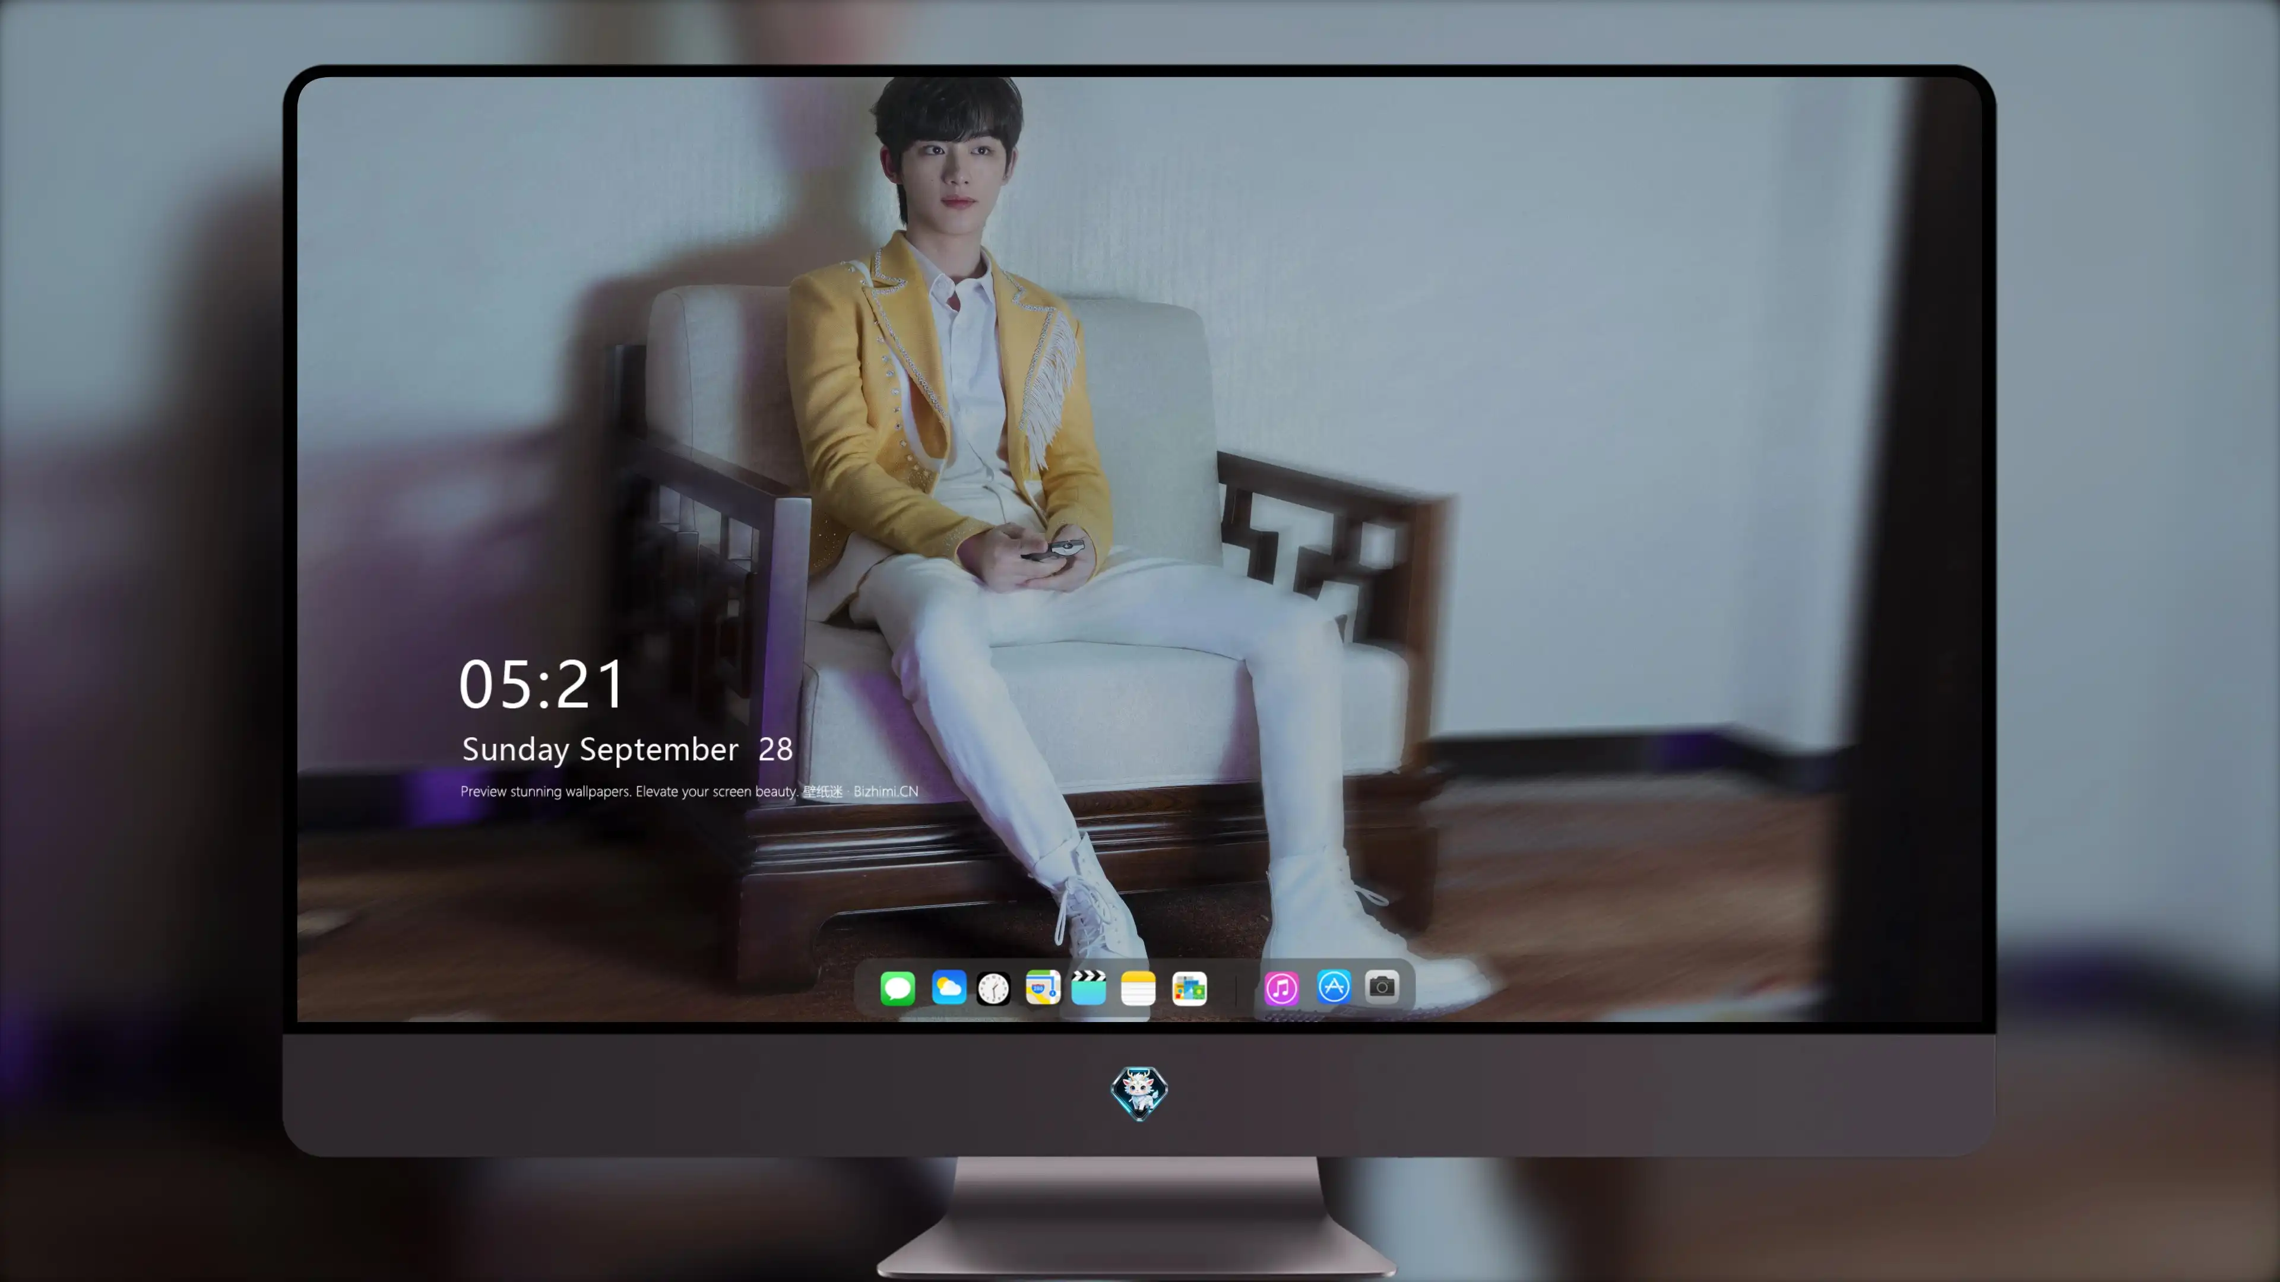Click the dragon mascot logo on monitor chin
The width and height of the screenshot is (2280, 1282).
point(1139,1093)
